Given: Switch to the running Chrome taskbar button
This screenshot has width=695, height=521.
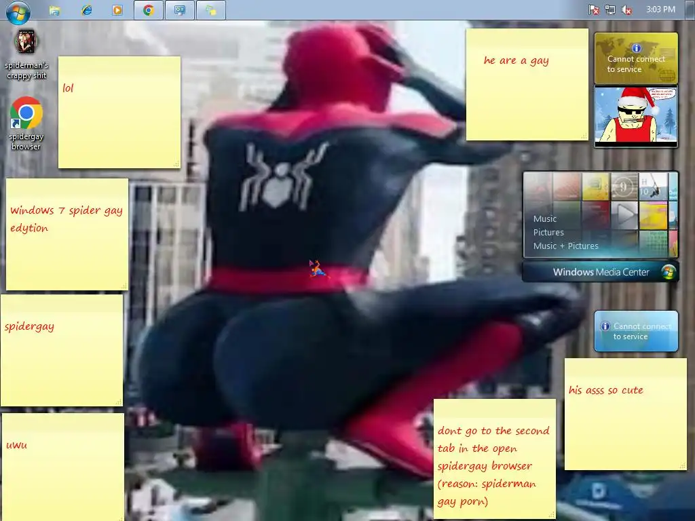Looking at the screenshot, I should point(149,10).
